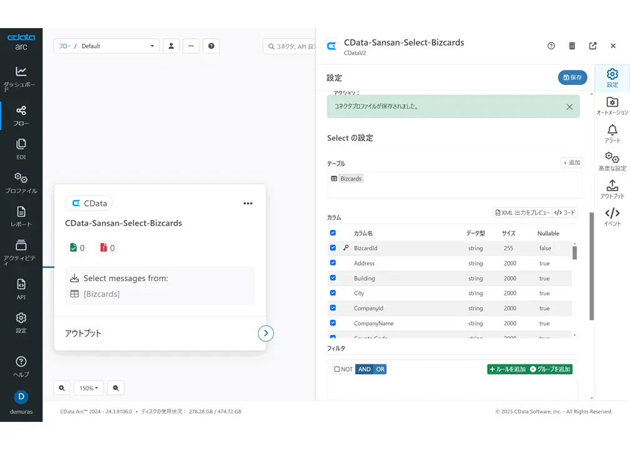
Task: Select the AND filter operator
Action: 364,369
